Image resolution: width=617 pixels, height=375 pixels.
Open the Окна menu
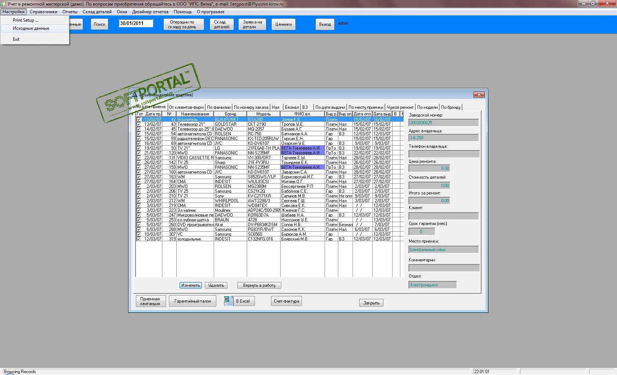[122, 12]
